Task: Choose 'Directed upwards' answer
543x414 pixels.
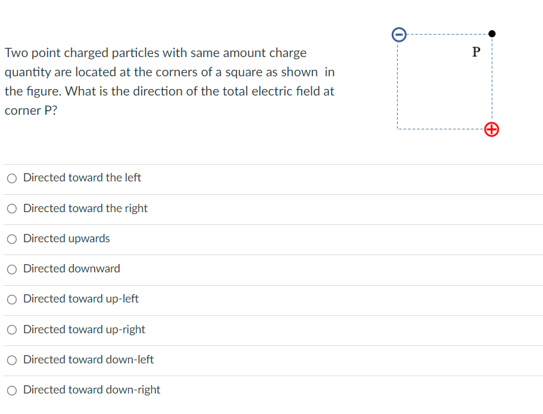Action: (x=12, y=238)
